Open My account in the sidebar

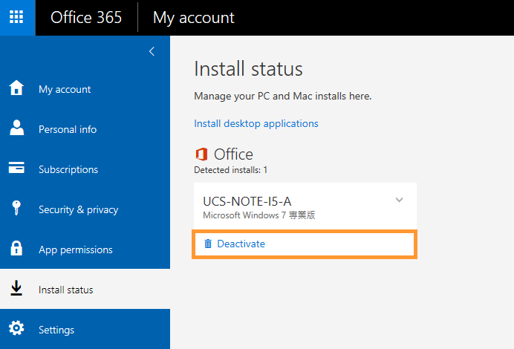(65, 89)
